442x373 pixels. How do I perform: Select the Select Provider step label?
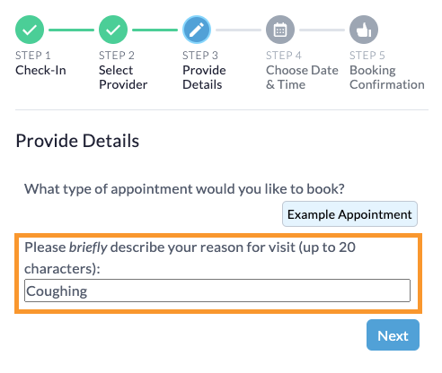[123, 77]
